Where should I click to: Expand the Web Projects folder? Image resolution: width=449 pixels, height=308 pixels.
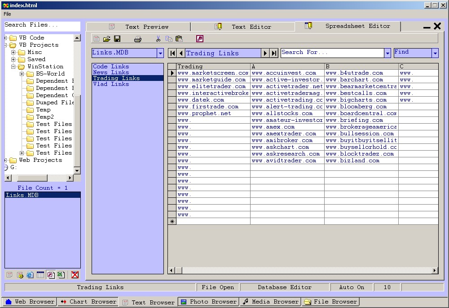tap(5, 160)
